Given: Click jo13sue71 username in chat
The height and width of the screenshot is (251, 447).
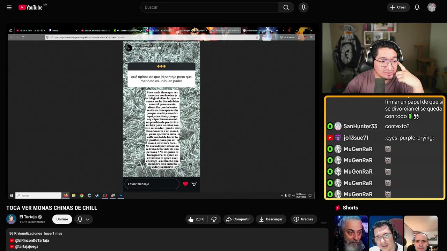Looking at the screenshot, I should click(356, 138).
